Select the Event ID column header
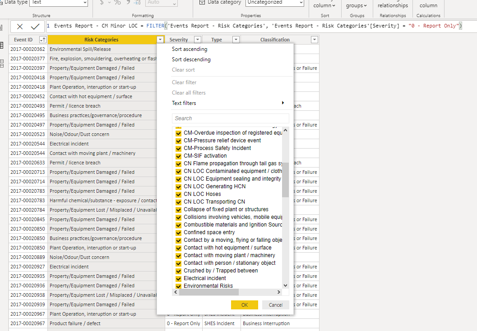 pos(23,40)
